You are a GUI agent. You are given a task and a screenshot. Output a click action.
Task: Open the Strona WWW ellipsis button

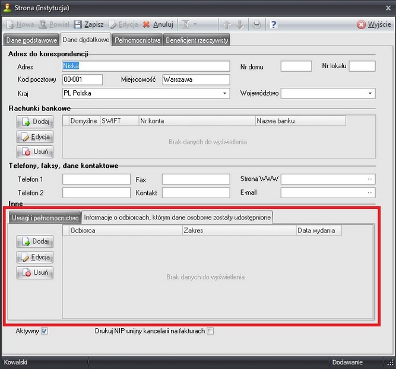coord(370,179)
